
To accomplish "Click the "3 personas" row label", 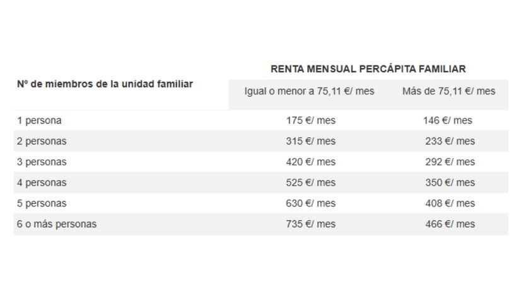I will click(42, 162).
